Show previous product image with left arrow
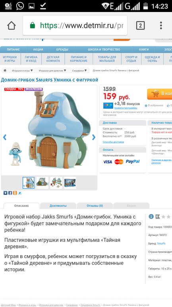Viewport: 172px width, 307px height. point(5,137)
